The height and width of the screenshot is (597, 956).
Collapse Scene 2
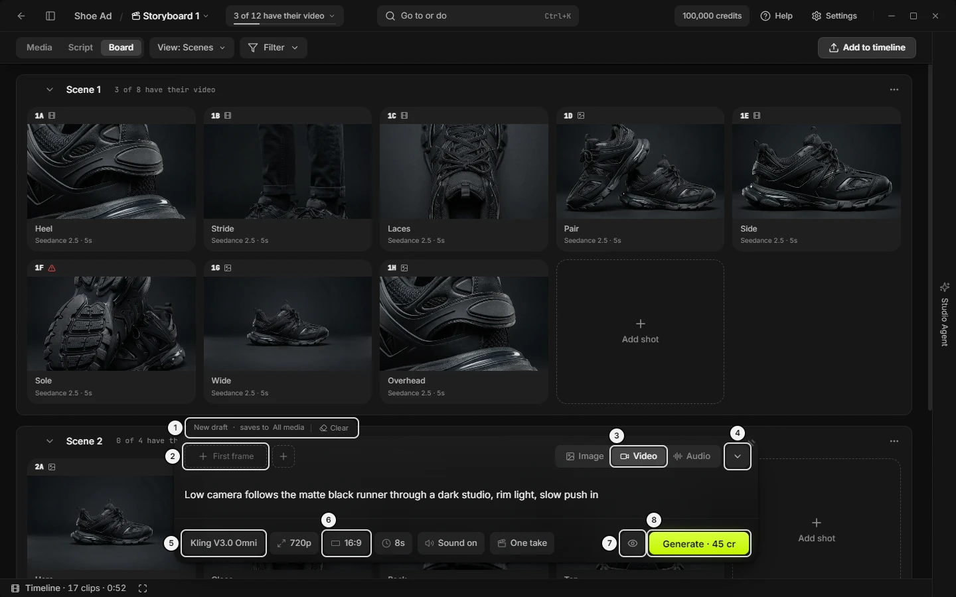click(x=49, y=441)
